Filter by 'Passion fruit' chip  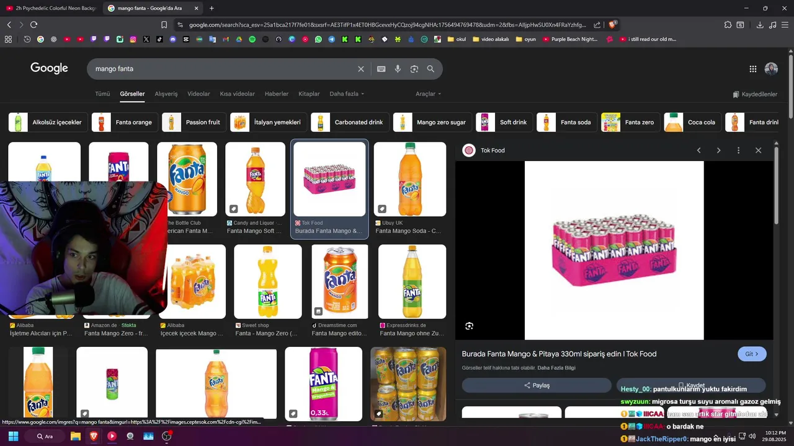194,122
